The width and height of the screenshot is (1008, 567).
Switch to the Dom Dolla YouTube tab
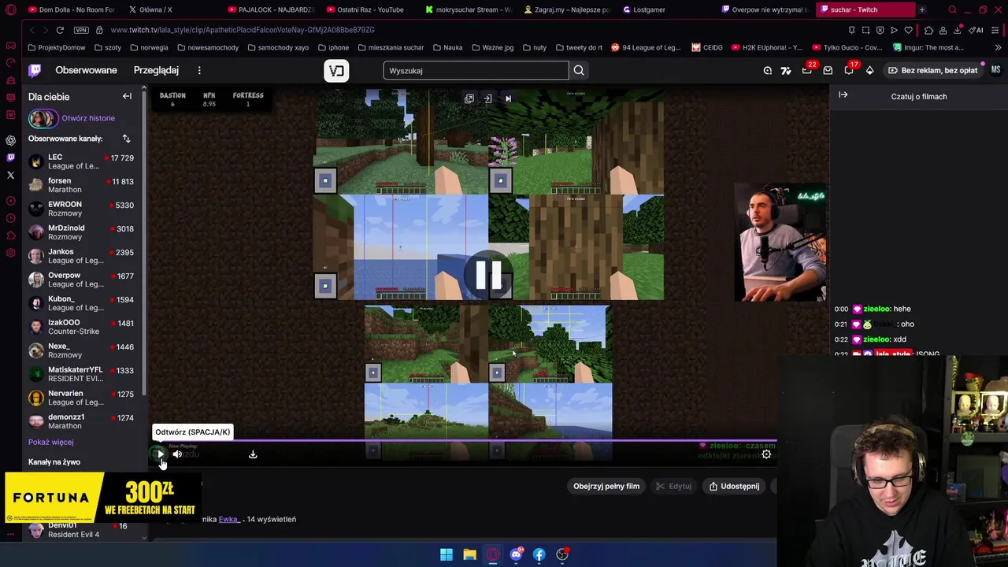71,9
